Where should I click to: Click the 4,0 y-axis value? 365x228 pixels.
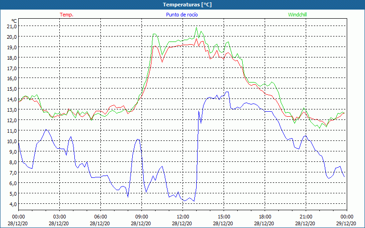click(x=13, y=204)
